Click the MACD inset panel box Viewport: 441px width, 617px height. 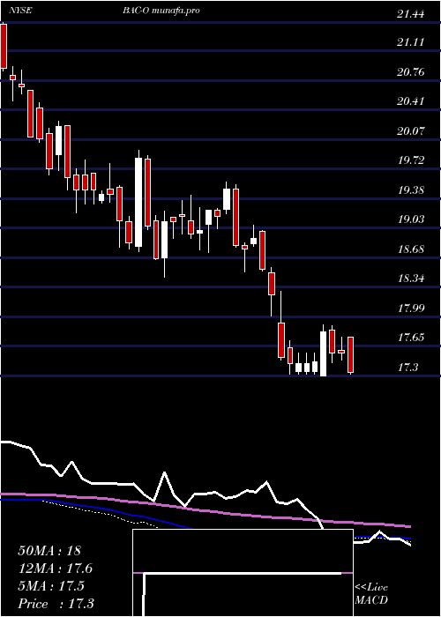(243, 573)
